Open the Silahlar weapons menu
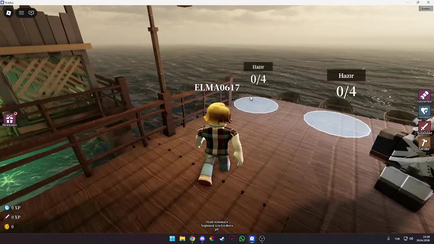The width and height of the screenshot is (434, 244). (x=424, y=128)
